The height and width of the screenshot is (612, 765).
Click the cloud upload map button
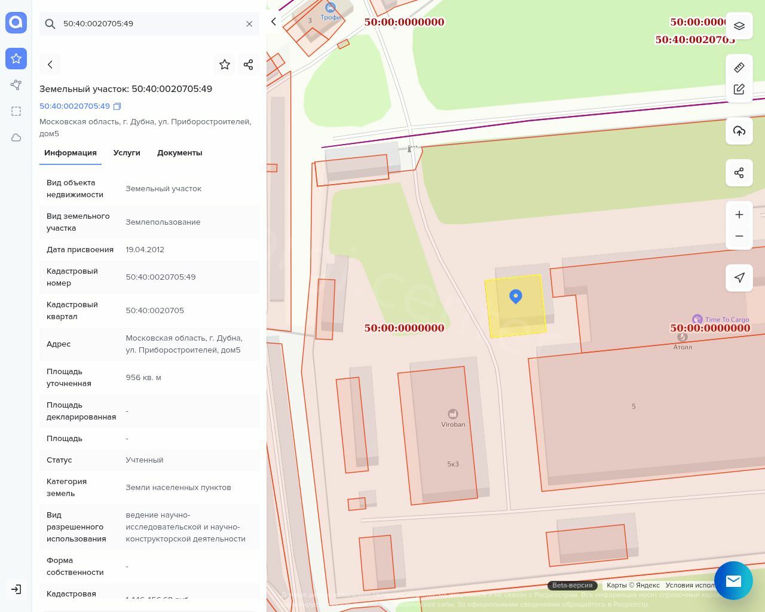tap(739, 131)
